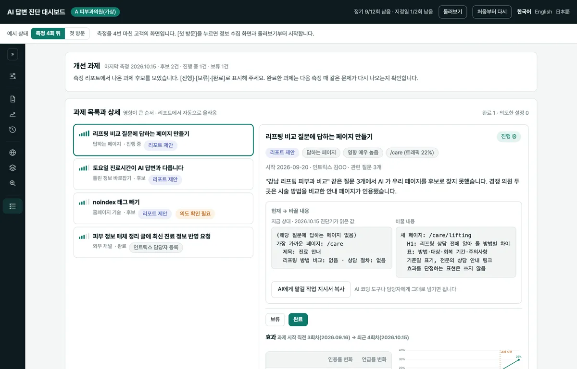Click the proposed change code box ('새 페이지: /care/lifting')
577x369 pixels.
pos(456,252)
